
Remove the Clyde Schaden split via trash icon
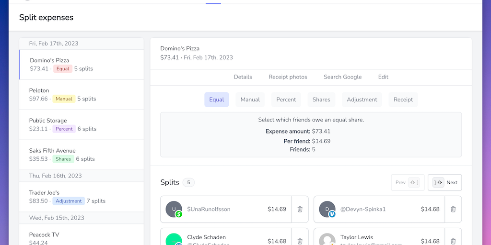point(300,241)
